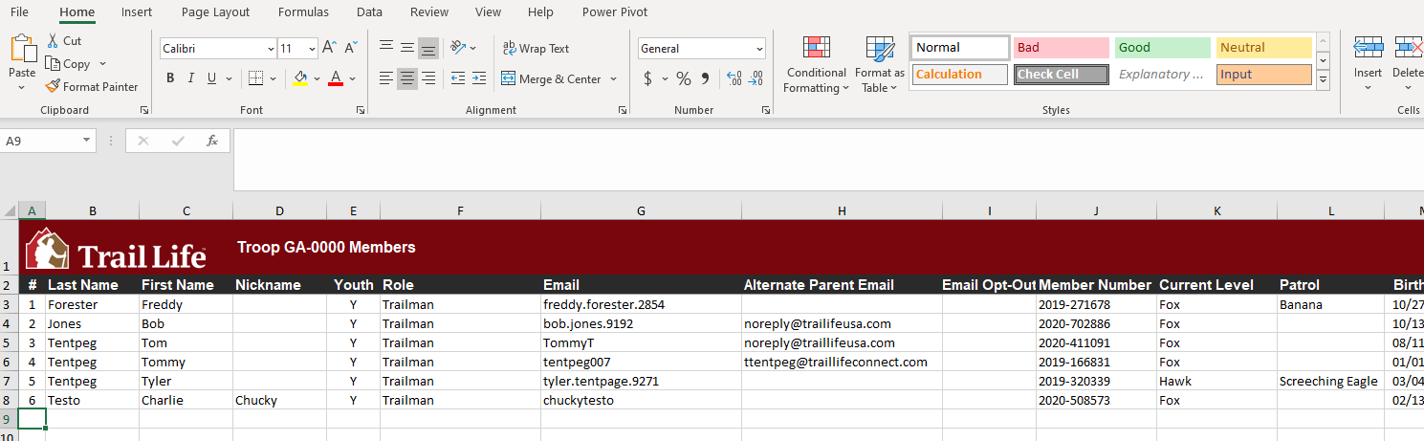The height and width of the screenshot is (441, 1424).
Task: Click the Select All corner triangle
Action: (x=9, y=211)
